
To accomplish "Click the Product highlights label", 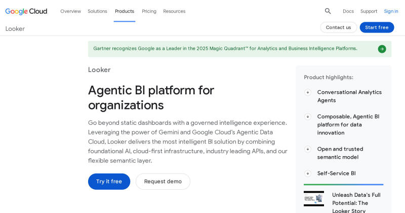I will (x=329, y=78).
